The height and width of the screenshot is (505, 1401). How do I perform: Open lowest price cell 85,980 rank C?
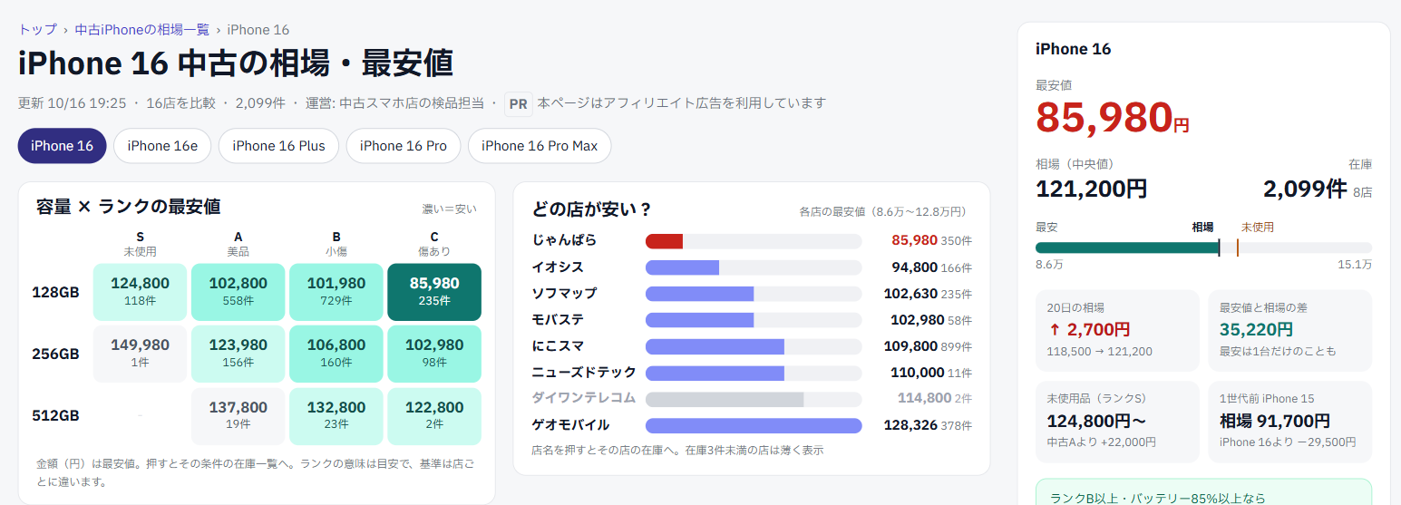(x=434, y=292)
